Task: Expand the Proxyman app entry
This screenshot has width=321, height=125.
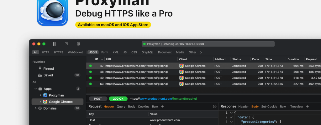Action: click(x=40, y=95)
